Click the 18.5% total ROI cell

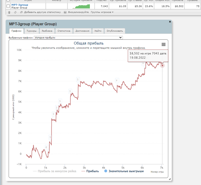click(163, 6)
